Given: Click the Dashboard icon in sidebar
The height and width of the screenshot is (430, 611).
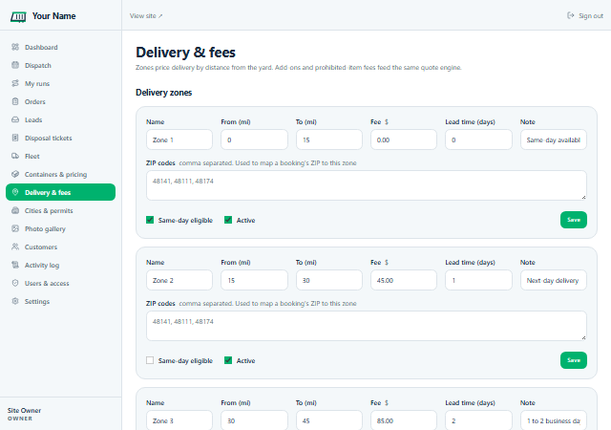Looking at the screenshot, I should 15,47.
